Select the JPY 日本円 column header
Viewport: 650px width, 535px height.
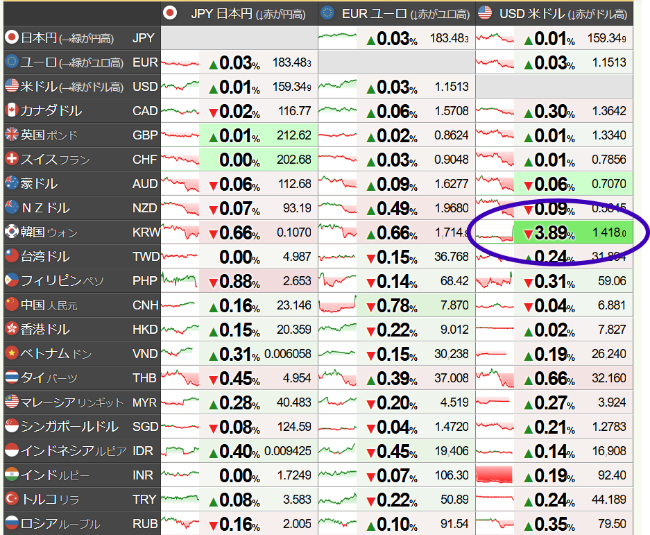[239, 14]
